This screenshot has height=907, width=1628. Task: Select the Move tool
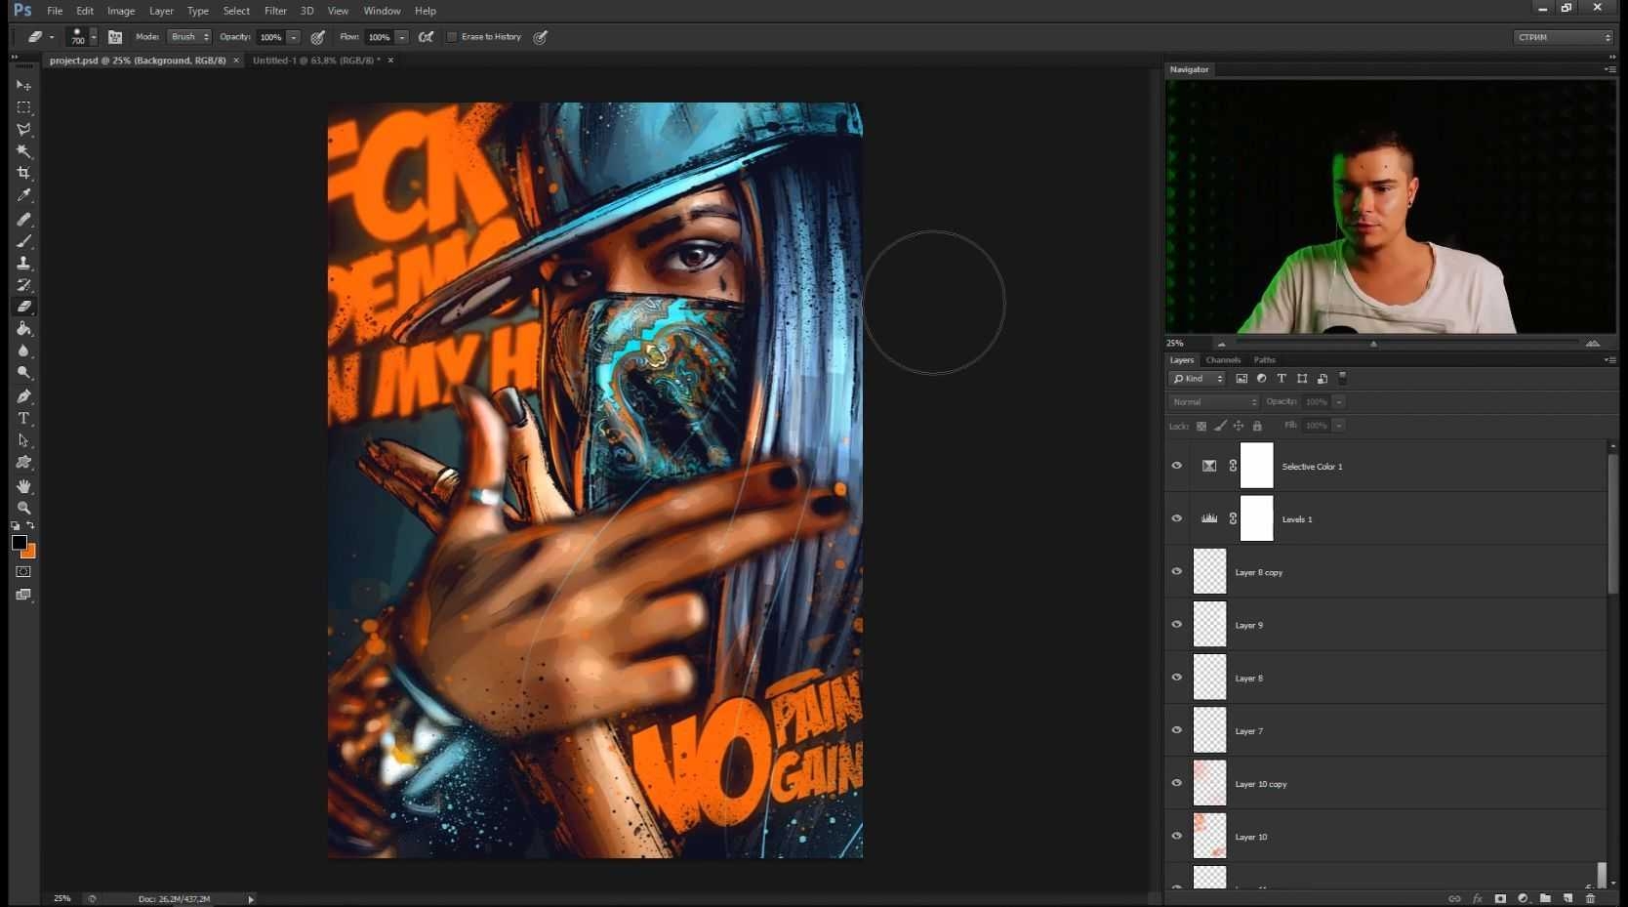point(23,85)
